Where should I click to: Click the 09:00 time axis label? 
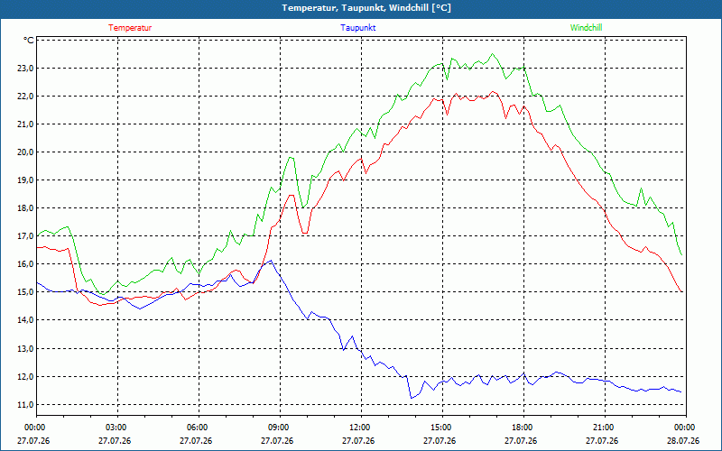[x=277, y=428]
